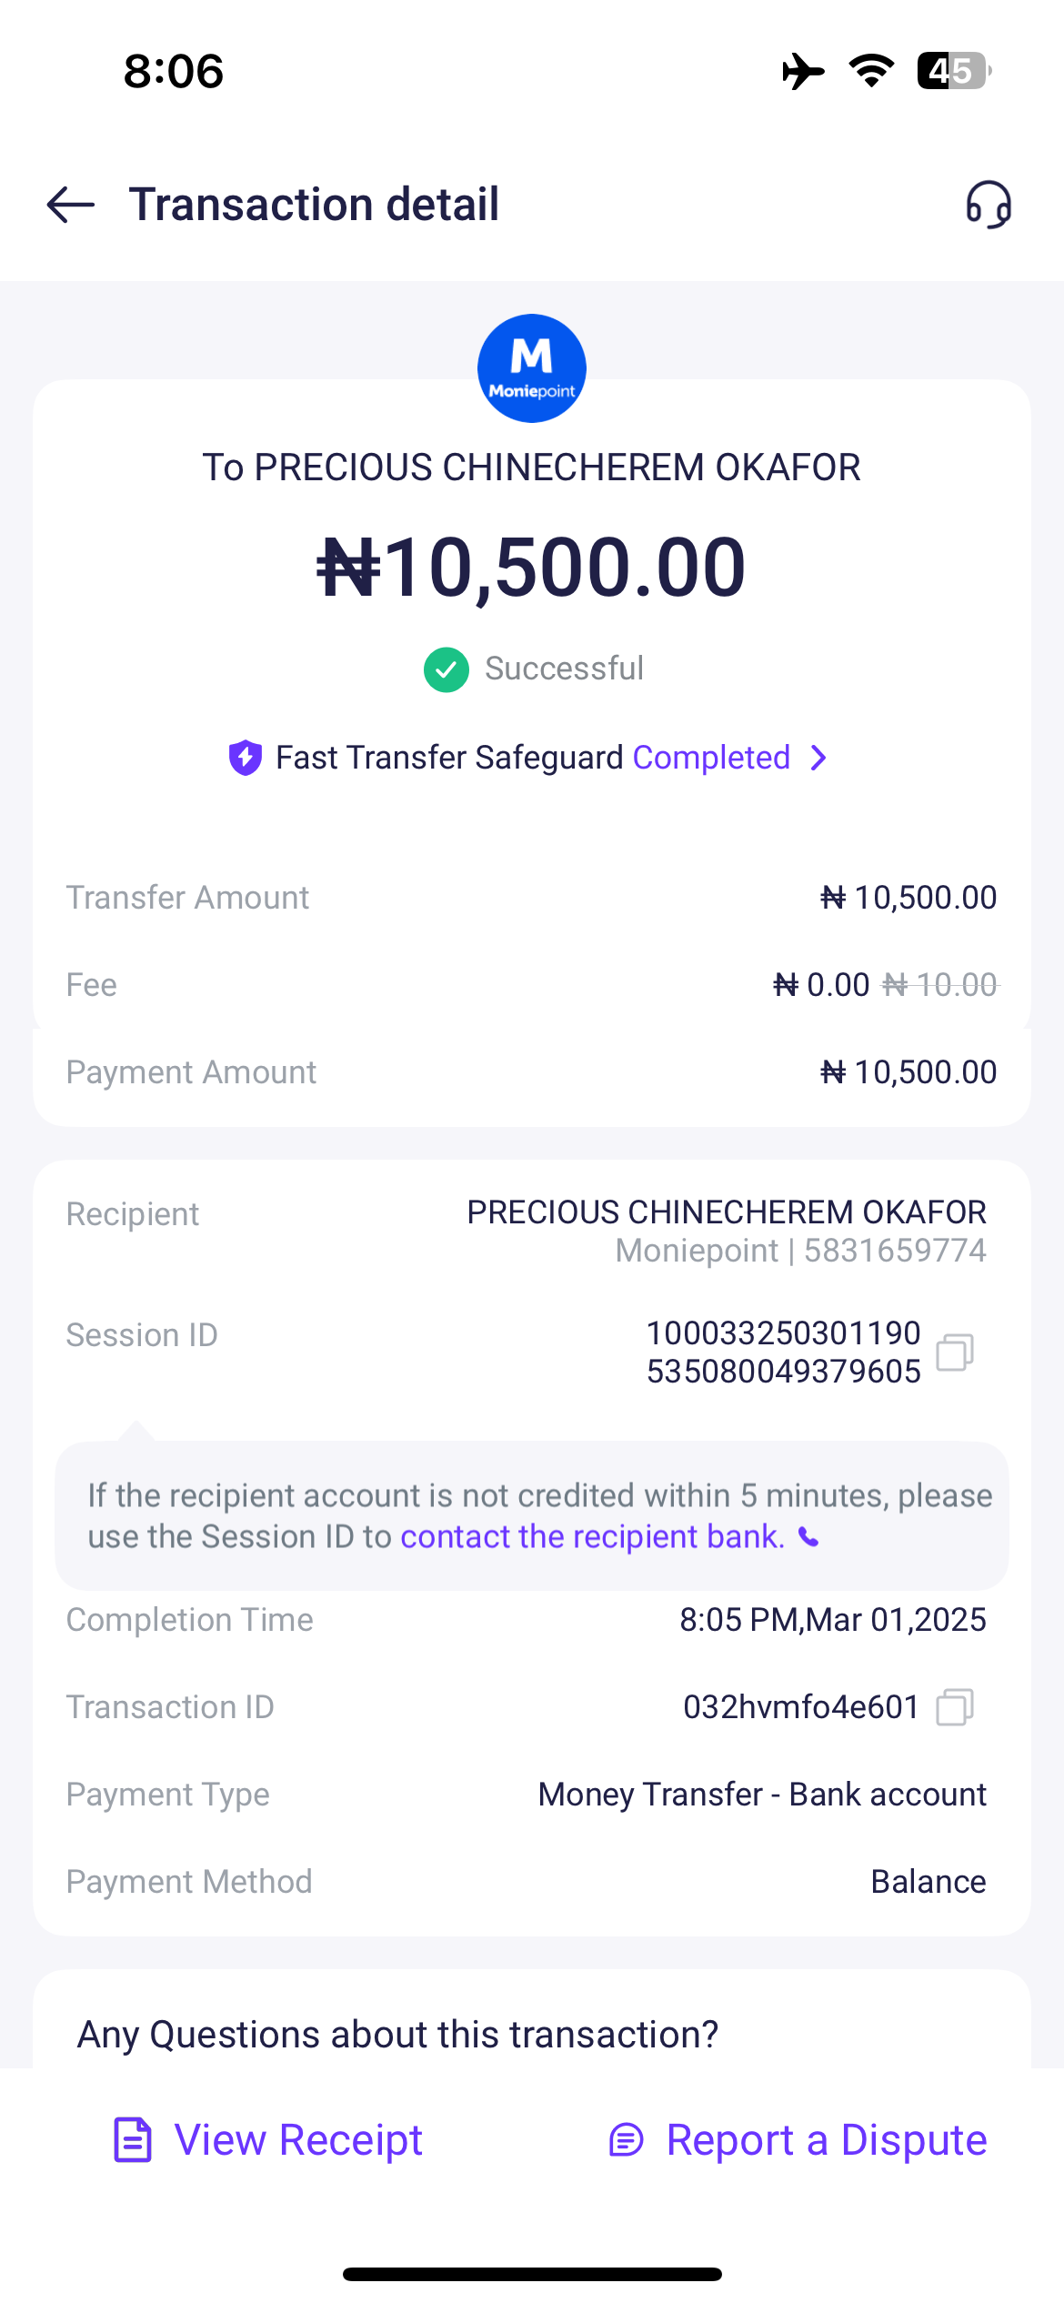This screenshot has height=2303, width=1064.
Task: Tap the green Successful checkmark icon
Action: 446,669
